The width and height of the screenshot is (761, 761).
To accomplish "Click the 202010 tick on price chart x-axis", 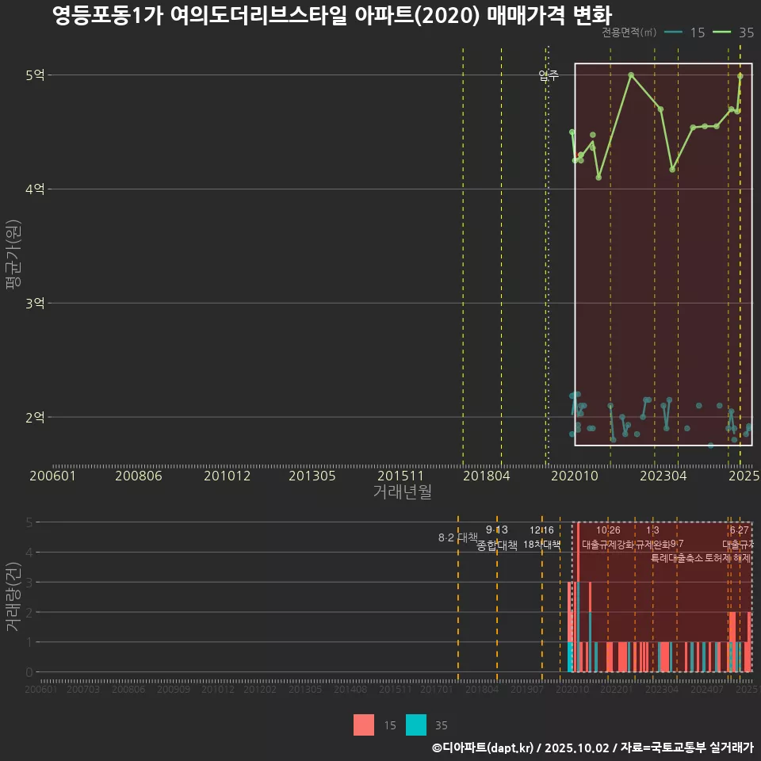I will click(574, 476).
